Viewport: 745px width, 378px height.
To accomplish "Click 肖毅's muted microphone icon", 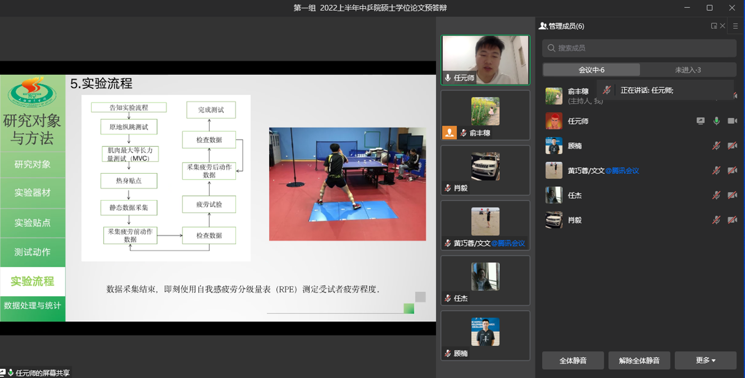I will [x=716, y=220].
